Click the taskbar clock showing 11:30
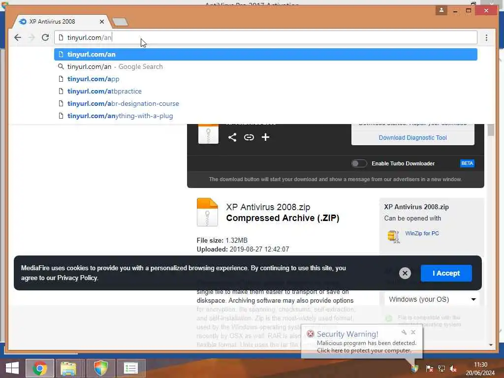Screen dimensions: 504x378 coord(480,369)
